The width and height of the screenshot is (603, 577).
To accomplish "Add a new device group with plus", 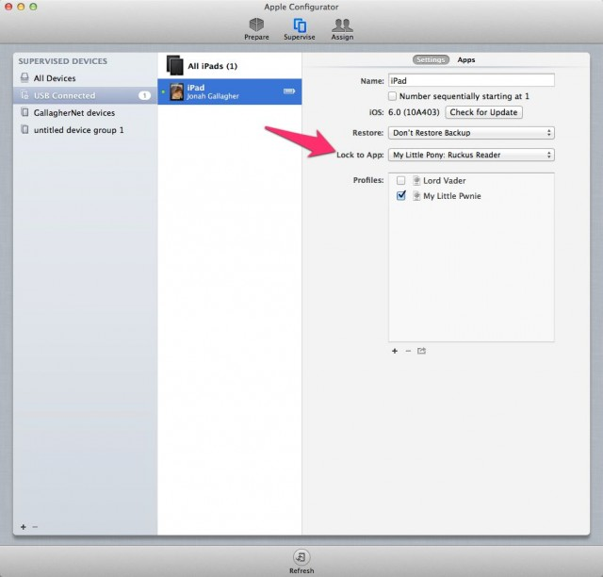I will point(23,527).
